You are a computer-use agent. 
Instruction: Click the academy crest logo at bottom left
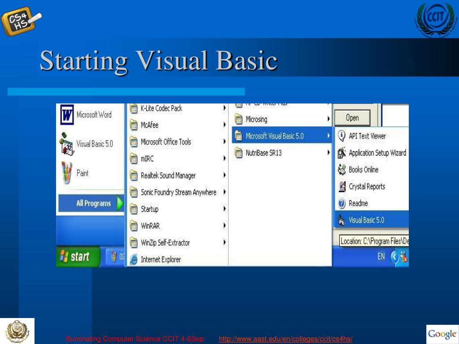[17, 331]
